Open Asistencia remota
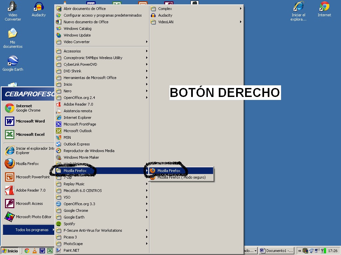 click(102, 111)
